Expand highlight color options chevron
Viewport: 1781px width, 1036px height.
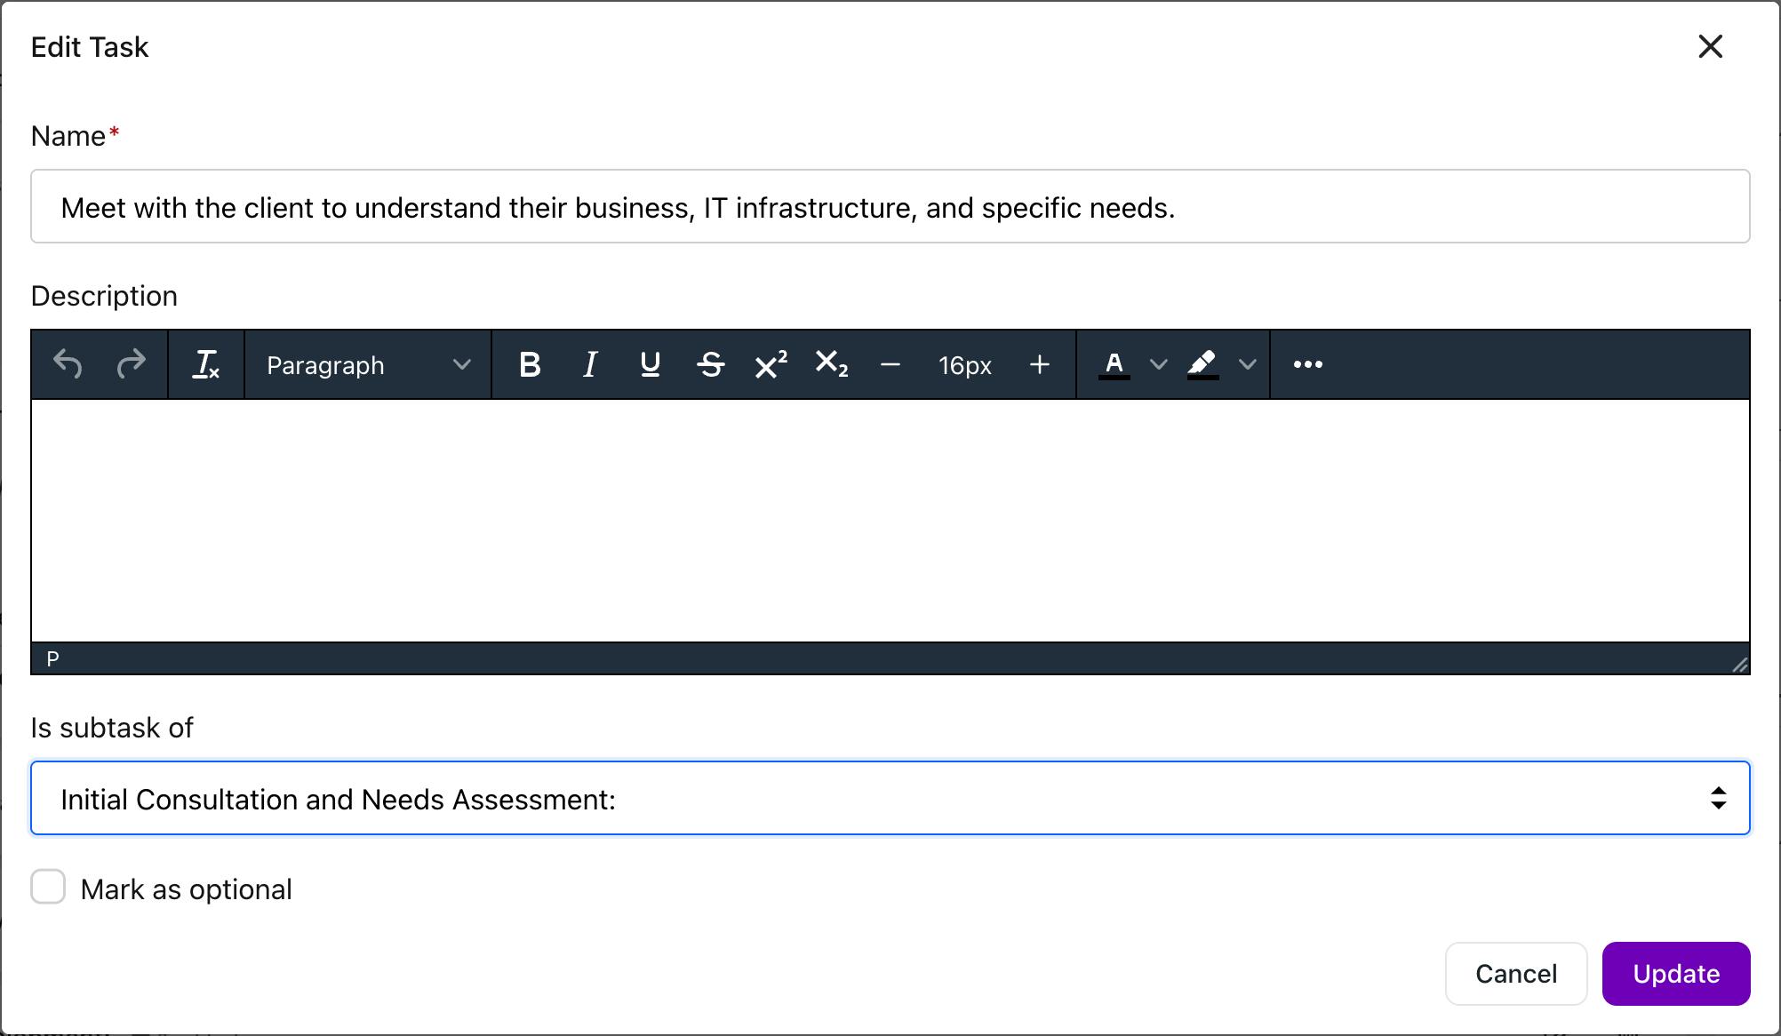coord(1247,364)
